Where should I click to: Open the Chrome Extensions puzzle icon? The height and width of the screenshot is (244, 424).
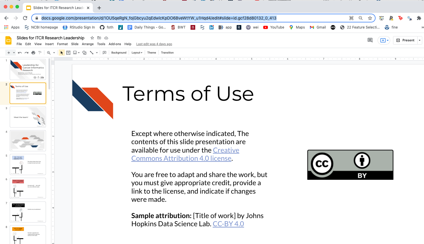point(419,18)
